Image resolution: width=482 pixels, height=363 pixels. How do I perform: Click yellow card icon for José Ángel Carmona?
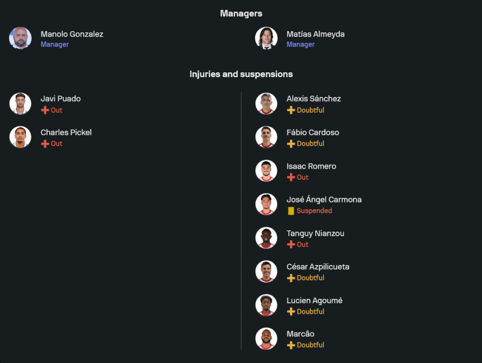pos(291,211)
